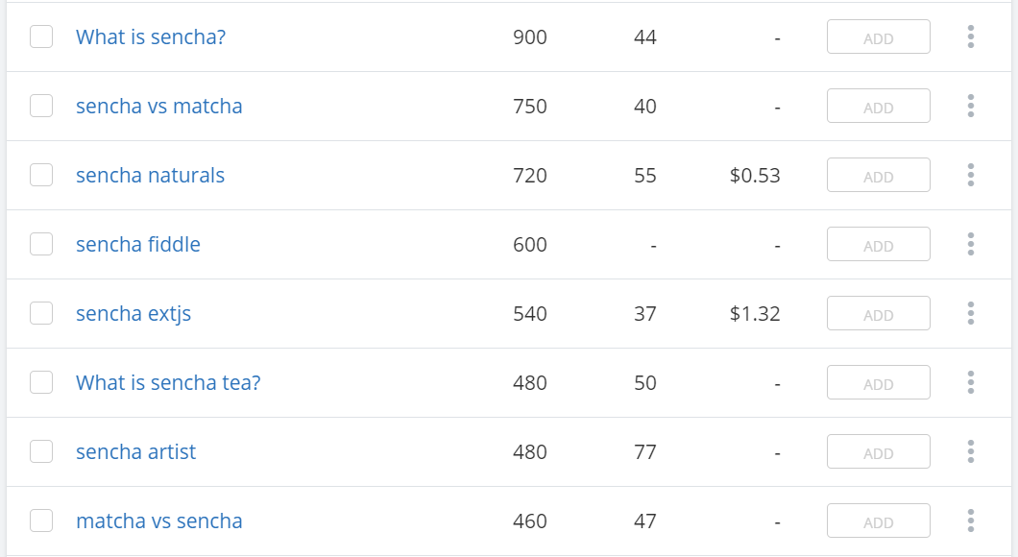Open the sencha vs matcha keyword link

[159, 106]
